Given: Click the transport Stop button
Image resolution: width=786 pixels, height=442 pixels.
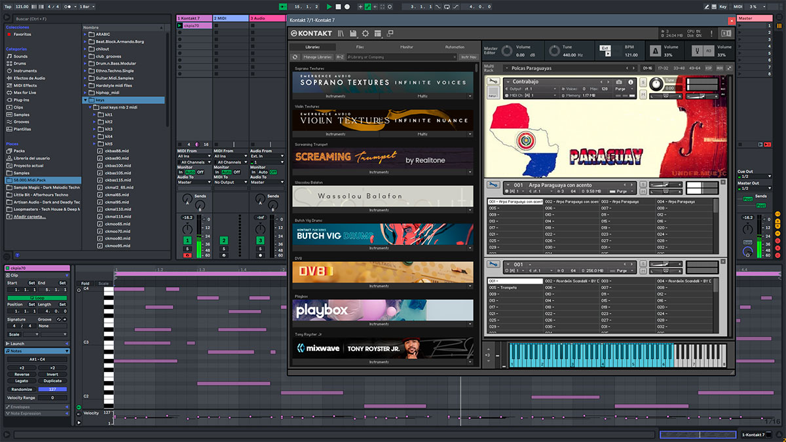Looking at the screenshot, I should point(339,6).
